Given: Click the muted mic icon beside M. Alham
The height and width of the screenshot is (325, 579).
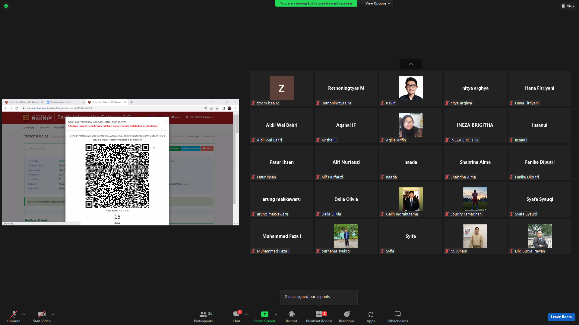Looking at the screenshot, I should 447,251.
